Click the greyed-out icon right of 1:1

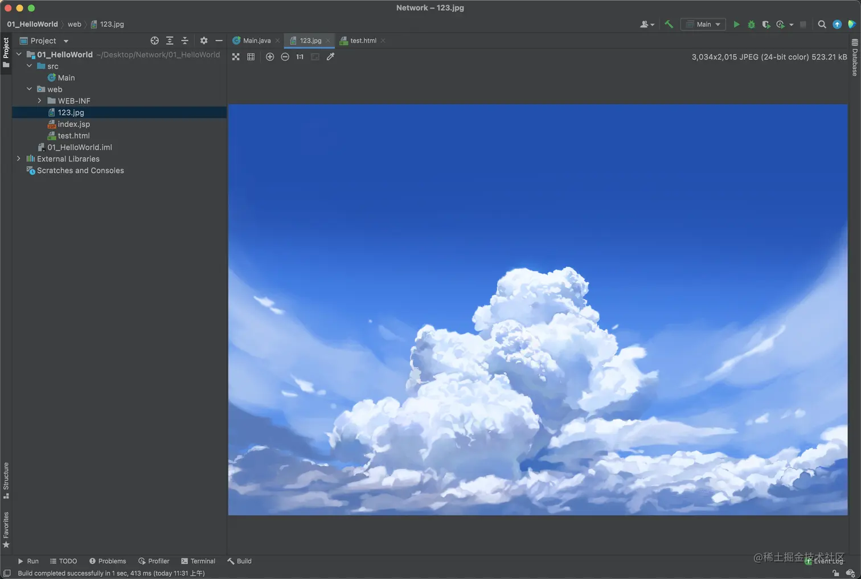pyautogui.click(x=315, y=57)
